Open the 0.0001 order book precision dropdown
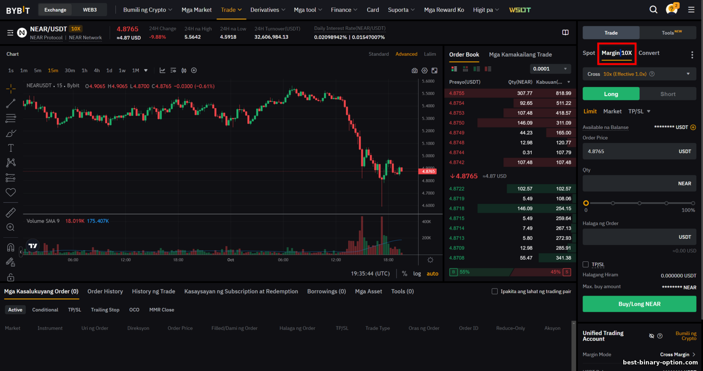This screenshot has height=371, width=703. [x=551, y=69]
